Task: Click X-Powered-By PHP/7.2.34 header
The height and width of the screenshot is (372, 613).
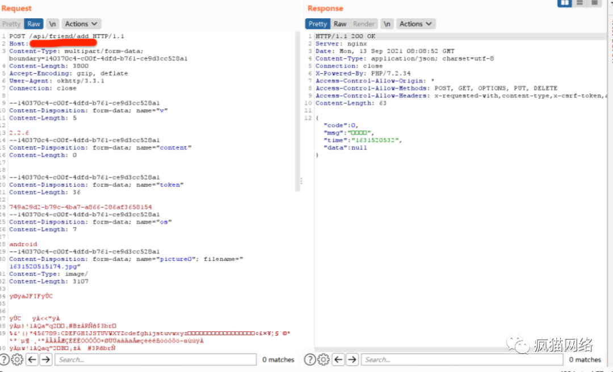Action: pyautogui.click(x=363, y=74)
